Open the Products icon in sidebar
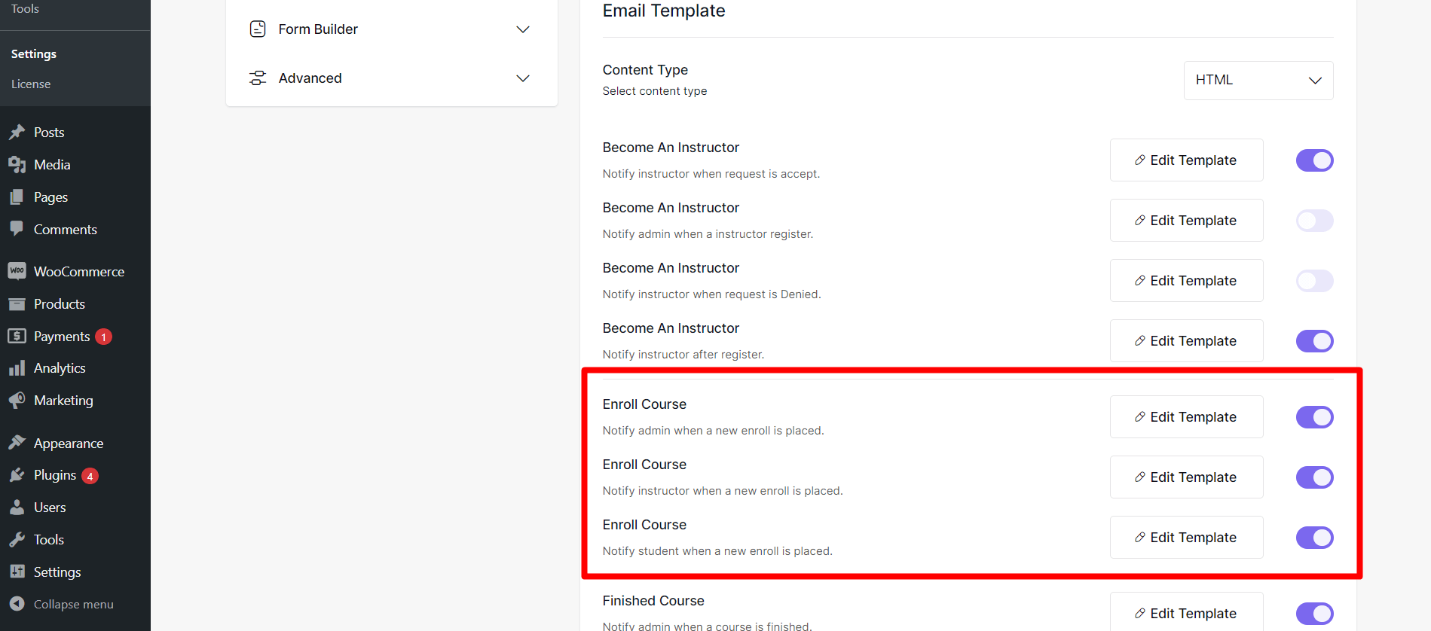The width and height of the screenshot is (1431, 631). 18,303
